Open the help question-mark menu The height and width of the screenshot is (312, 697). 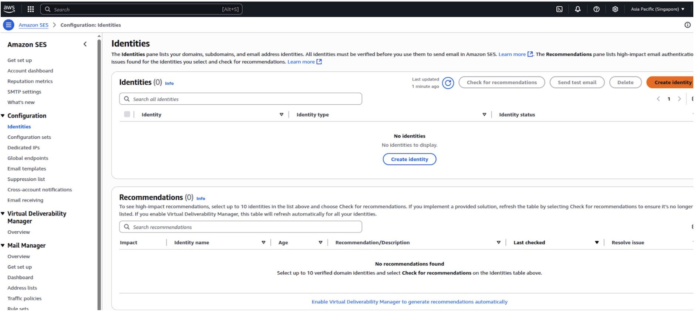pyautogui.click(x=596, y=9)
